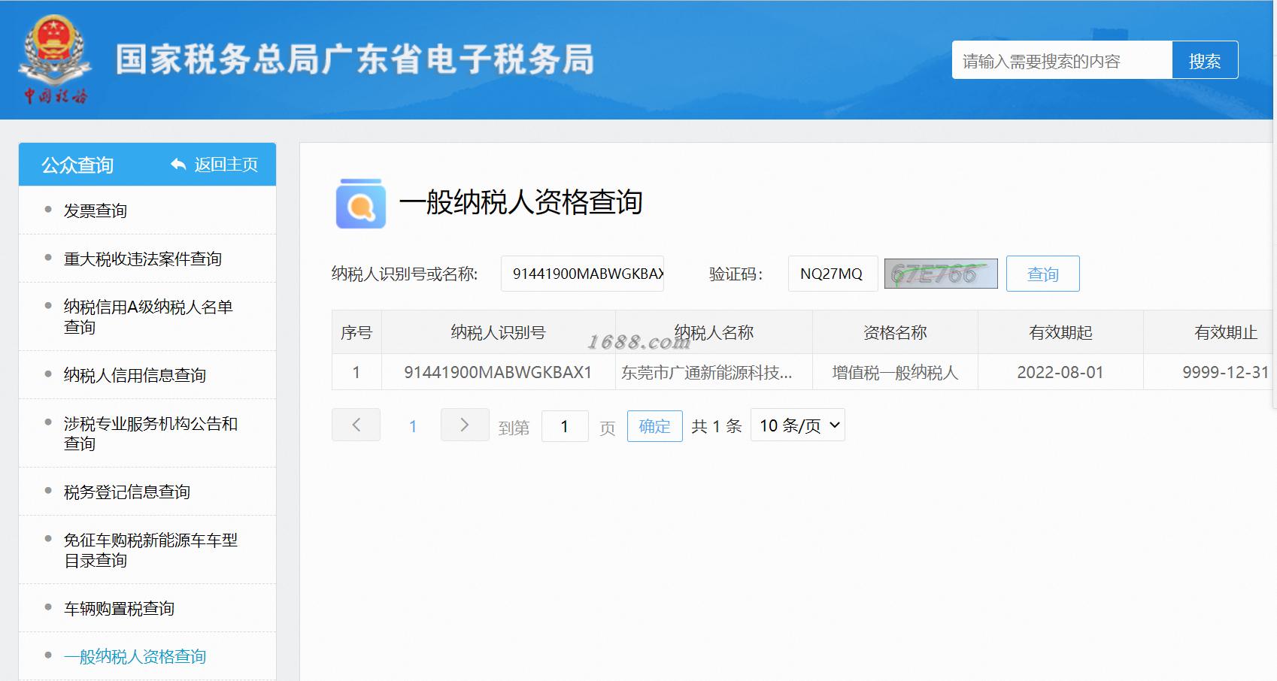Click the 序号 column header

356,332
